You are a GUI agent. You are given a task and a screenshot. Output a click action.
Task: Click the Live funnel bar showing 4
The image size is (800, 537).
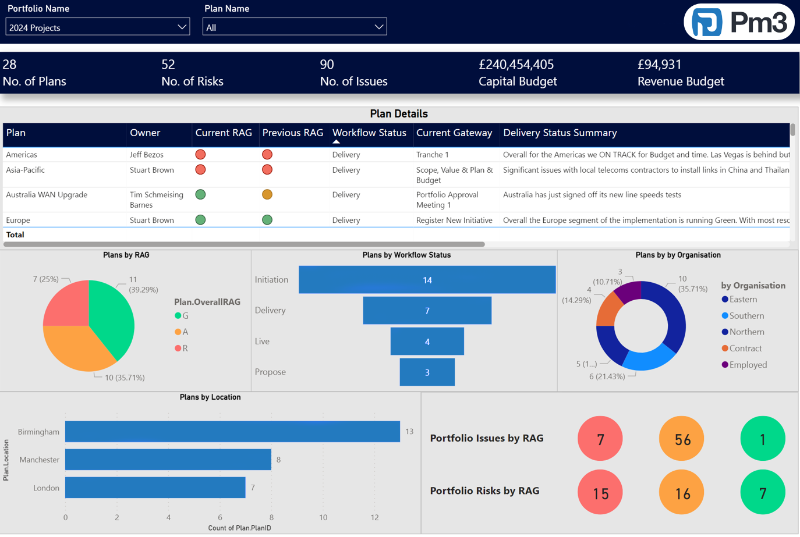pyautogui.click(x=427, y=342)
